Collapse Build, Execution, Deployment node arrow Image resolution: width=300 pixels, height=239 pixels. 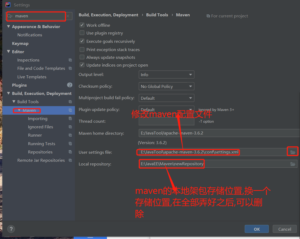[x=9, y=93]
